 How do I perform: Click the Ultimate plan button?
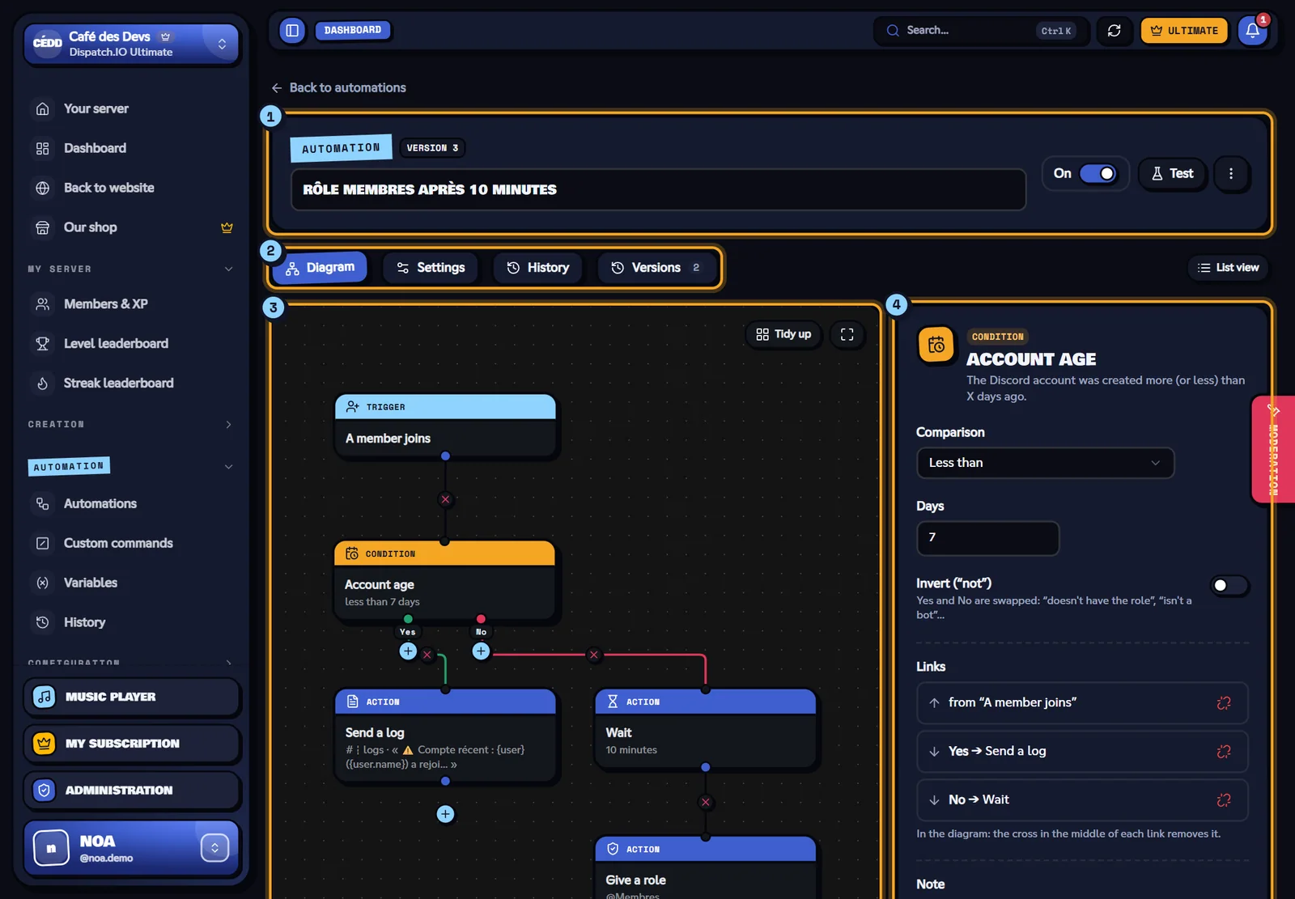(x=1184, y=31)
